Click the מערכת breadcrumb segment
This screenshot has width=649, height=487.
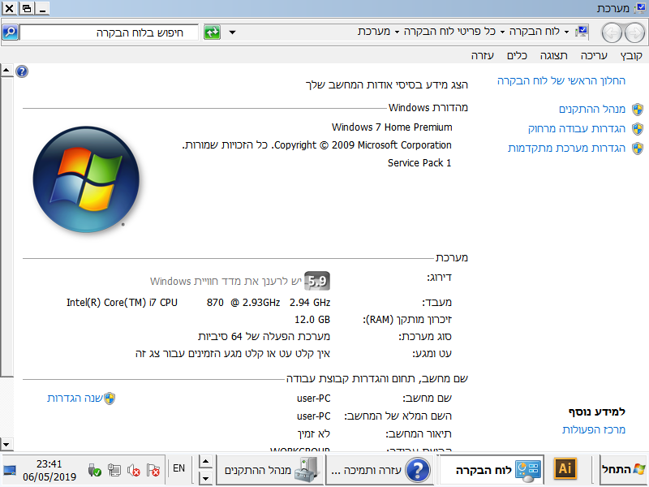tap(374, 32)
